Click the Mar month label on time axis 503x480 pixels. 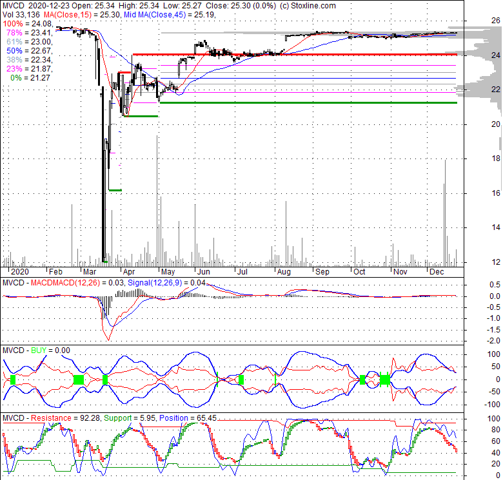(x=90, y=272)
